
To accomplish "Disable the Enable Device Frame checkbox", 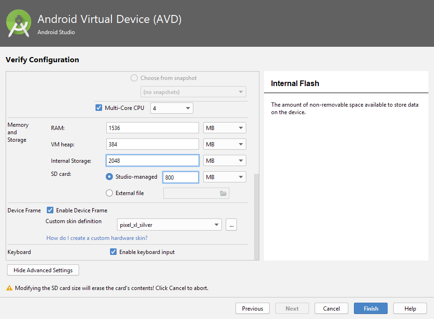I will click(50, 210).
